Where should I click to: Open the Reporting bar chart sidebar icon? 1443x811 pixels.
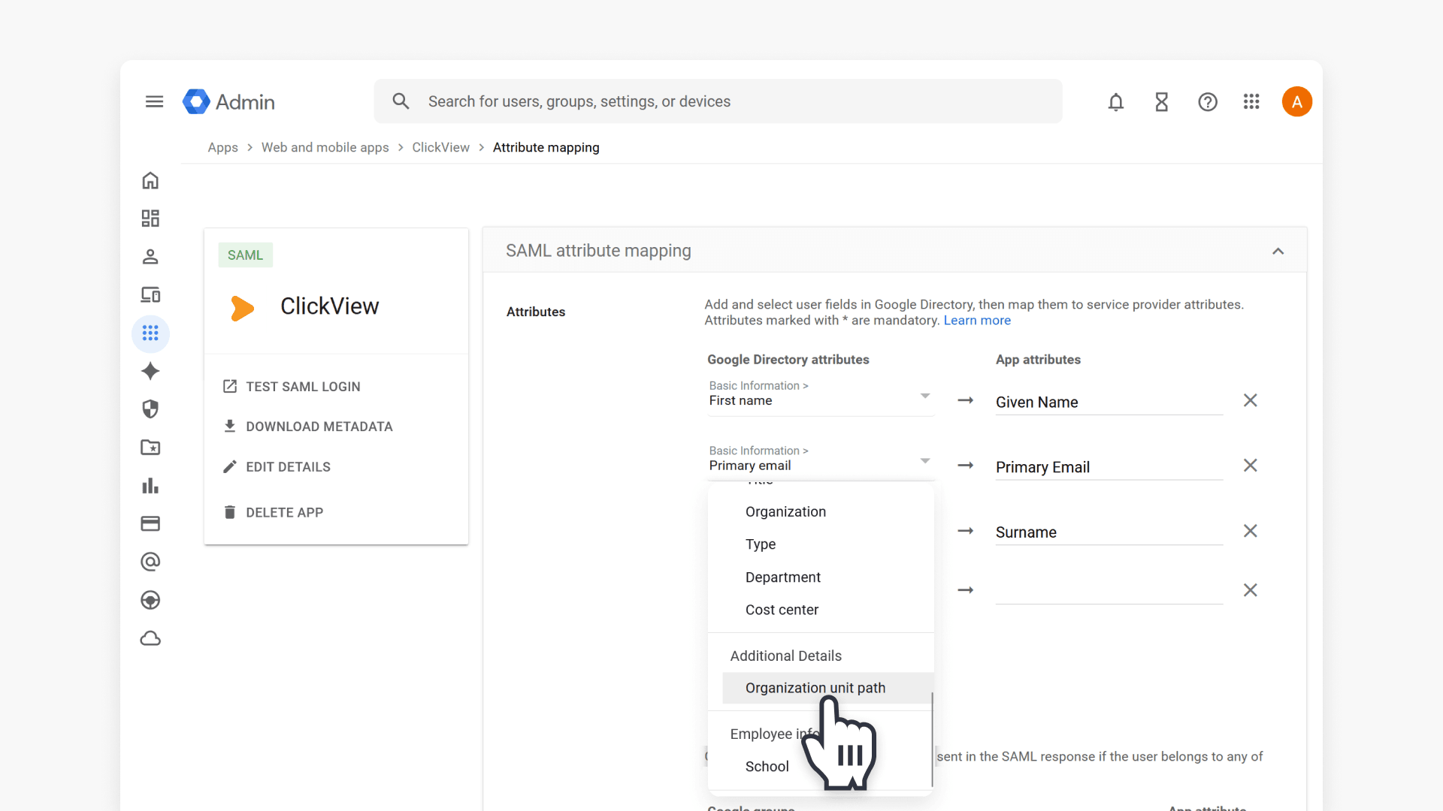pos(150,486)
